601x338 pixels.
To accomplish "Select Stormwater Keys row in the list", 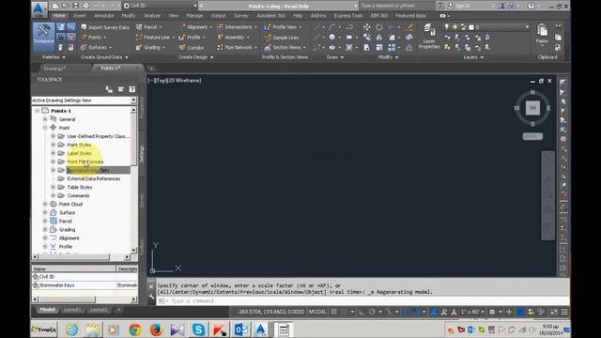I will (x=84, y=285).
